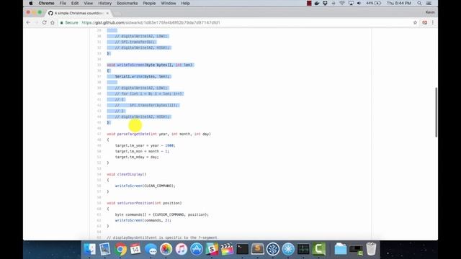Click the clearDisplay function name
461x259 pixels.
click(130, 174)
